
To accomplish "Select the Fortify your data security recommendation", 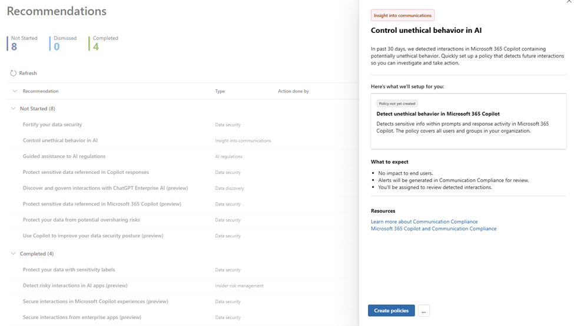I will click(x=52, y=125).
